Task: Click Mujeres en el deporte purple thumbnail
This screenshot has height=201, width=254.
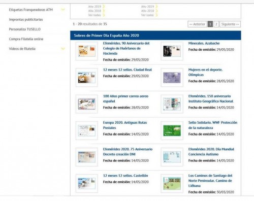Action: point(172,78)
